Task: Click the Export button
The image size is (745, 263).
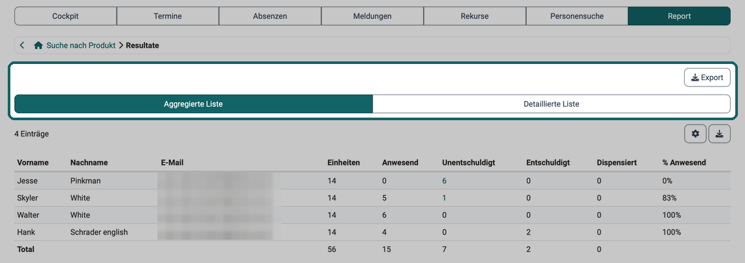Action: (707, 78)
